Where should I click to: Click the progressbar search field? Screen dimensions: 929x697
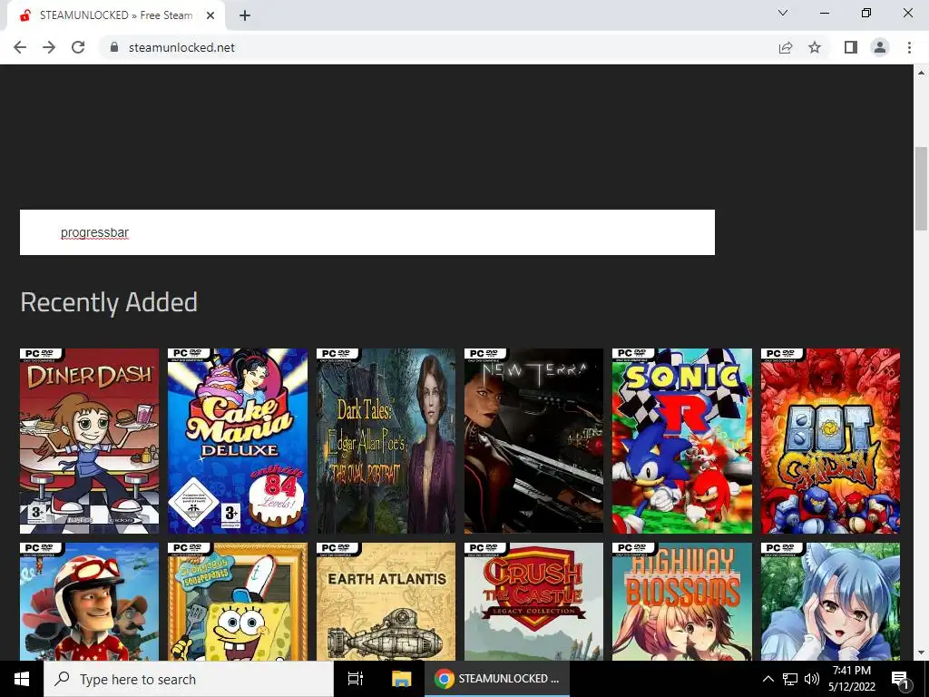[367, 232]
